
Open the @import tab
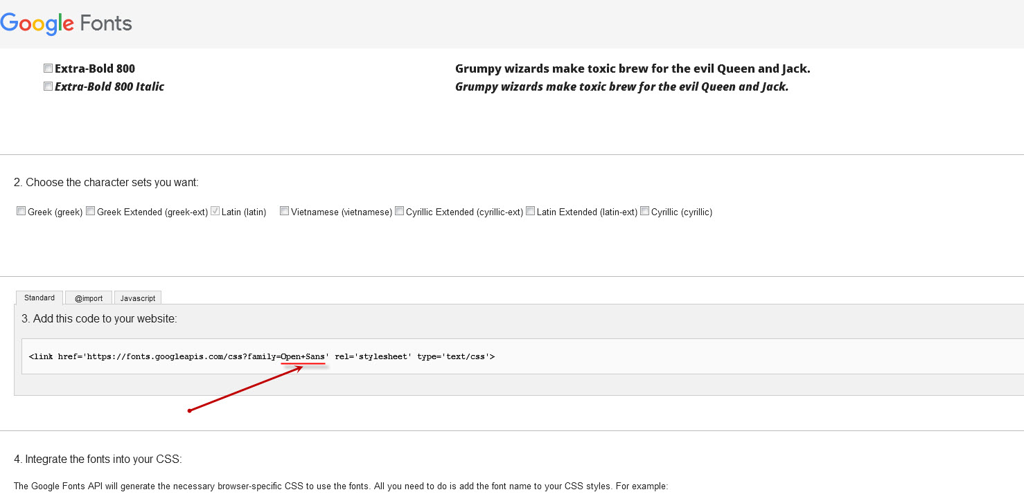89,298
